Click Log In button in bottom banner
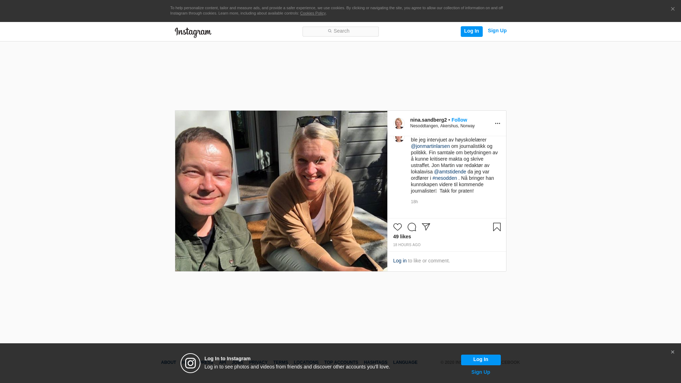The width and height of the screenshot is (681, 383). [x=481, y=360]
